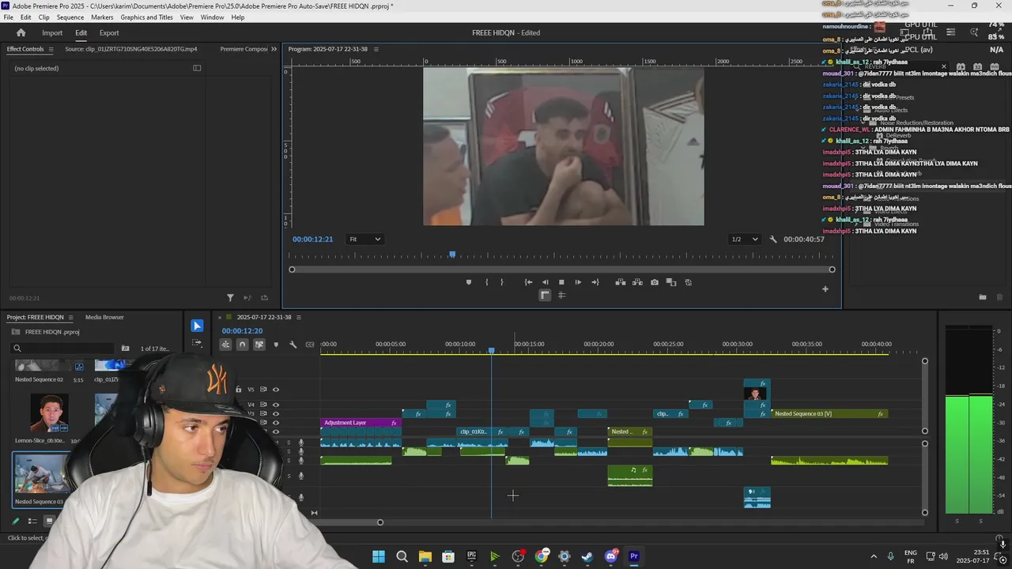Go to In point
Viewport: 1012px width, 569px height.
coord(528,282)
